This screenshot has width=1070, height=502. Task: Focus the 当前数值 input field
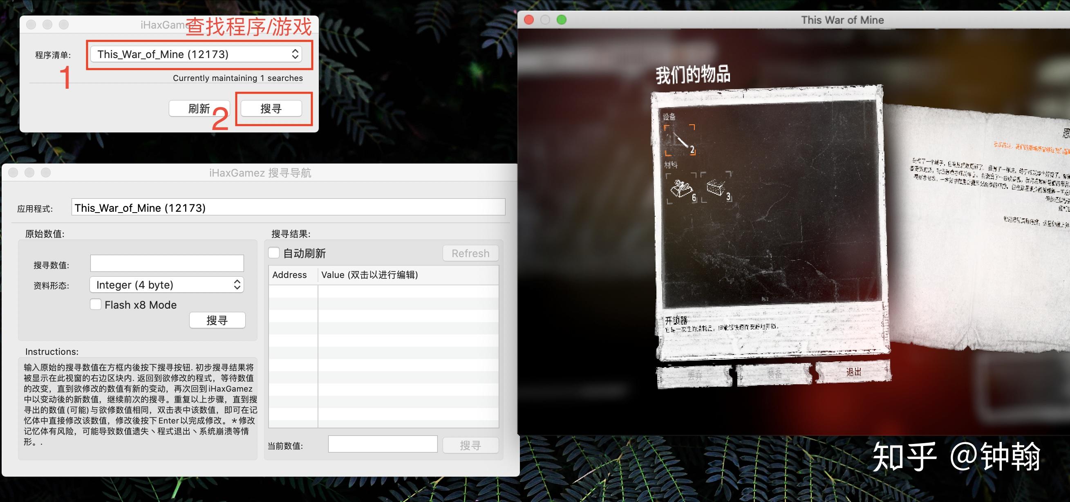[x=383, y=444]
